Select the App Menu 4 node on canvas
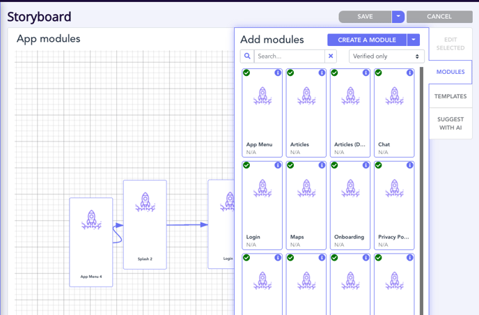 (x=91, y=243)
